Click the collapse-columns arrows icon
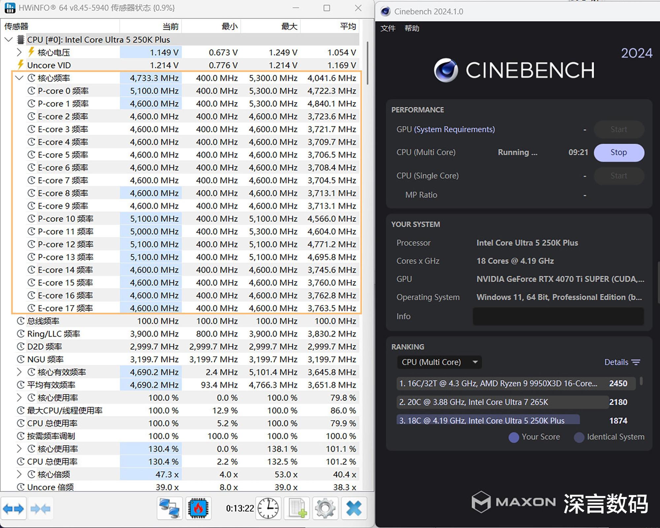This screenshot has width=660, height=528. (x=40, y=509)
